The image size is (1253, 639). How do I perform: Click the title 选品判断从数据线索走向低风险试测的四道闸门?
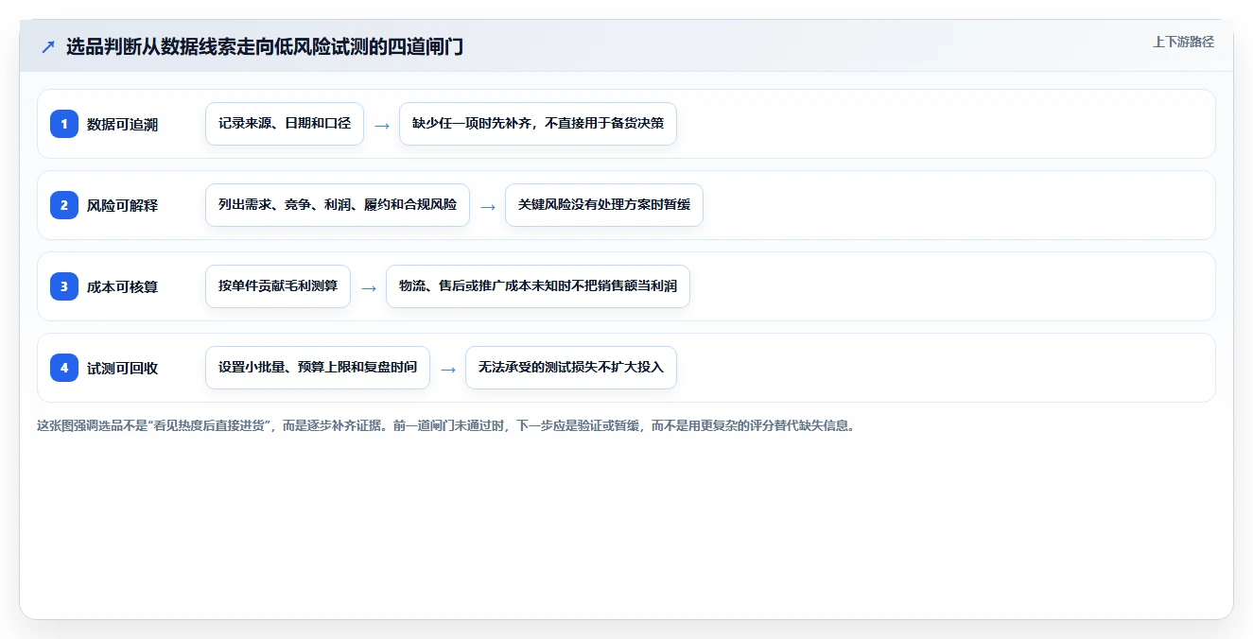tap(265, 46)
